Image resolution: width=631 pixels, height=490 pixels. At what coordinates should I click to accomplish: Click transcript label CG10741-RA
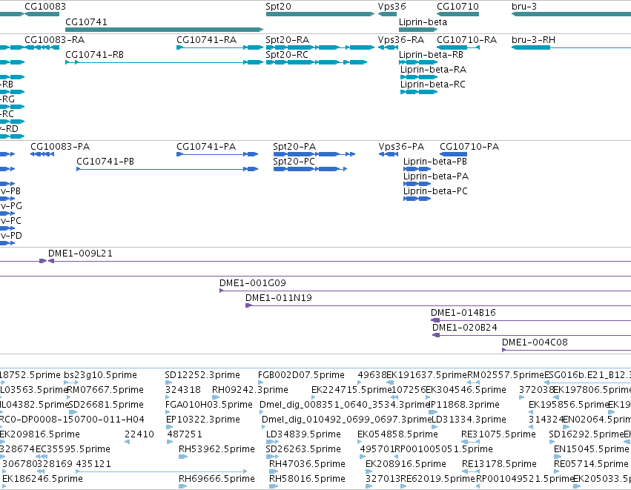pos(206,40)
